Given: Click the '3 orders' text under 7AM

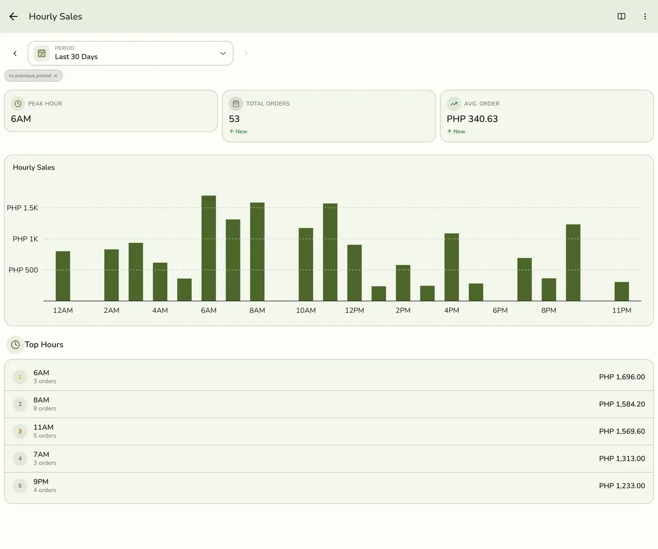Looking at the screenshot, I should pos(45,463).
